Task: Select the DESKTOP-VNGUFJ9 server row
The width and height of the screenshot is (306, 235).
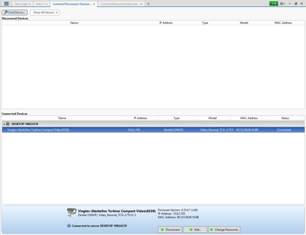Action: coord(153,124)
